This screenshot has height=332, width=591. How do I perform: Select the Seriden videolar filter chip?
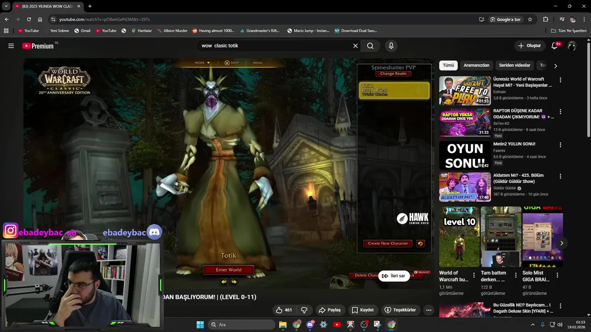[514, 65]
